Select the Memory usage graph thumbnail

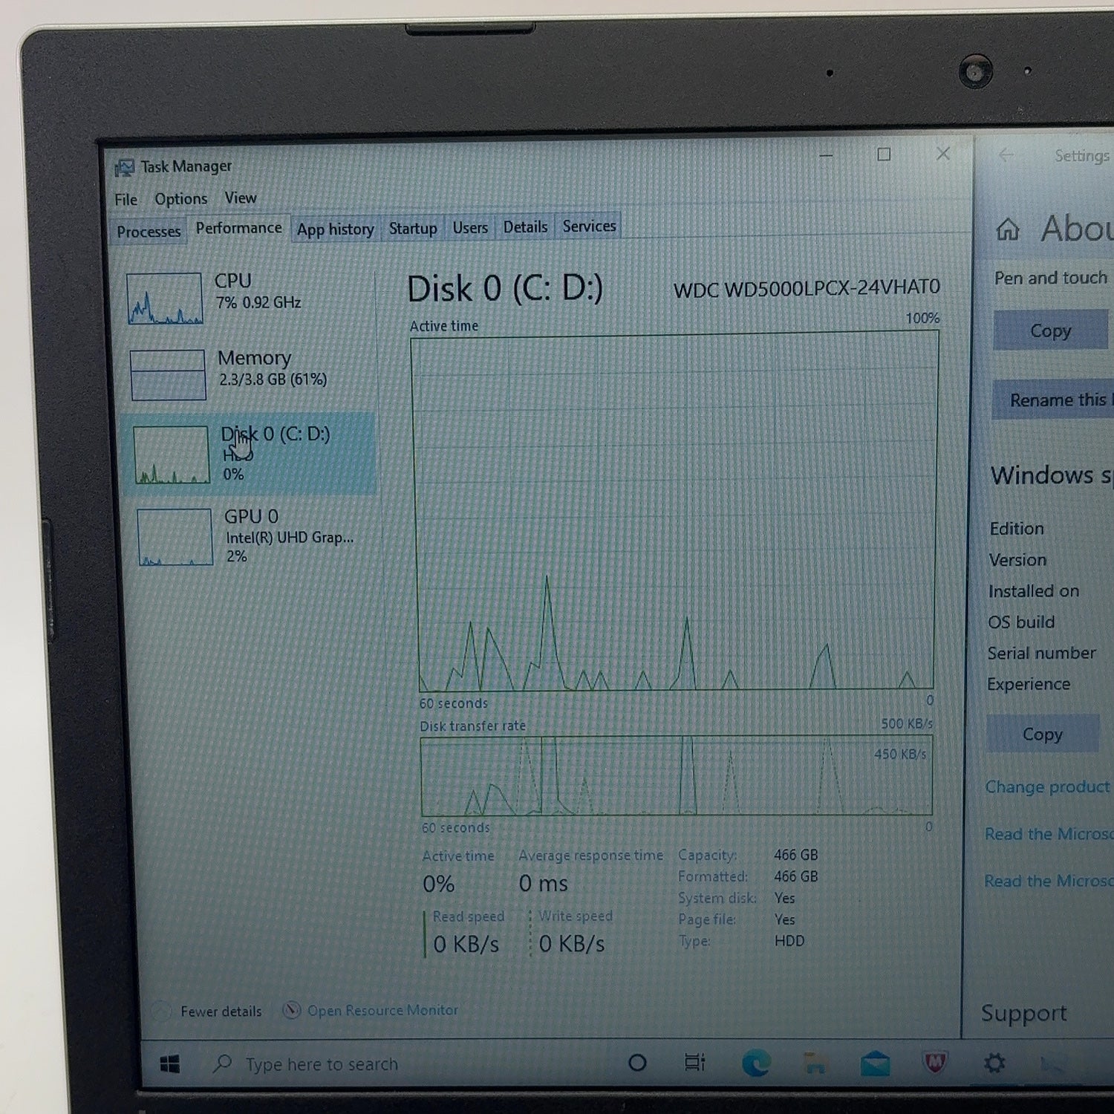coord(168,375)
